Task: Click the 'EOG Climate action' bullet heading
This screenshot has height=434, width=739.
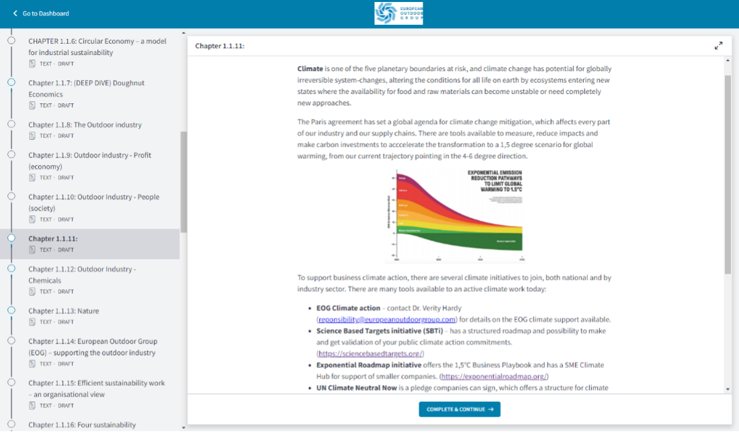Action: [348, 308]
